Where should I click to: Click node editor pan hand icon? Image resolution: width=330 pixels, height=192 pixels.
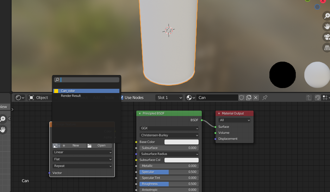click(3, 130)
